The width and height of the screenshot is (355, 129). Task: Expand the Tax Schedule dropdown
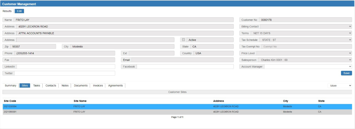pyautogui.click(x=306, y=40)
